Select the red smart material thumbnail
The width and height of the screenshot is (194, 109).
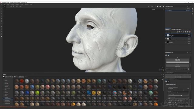[x=22, y=81]
